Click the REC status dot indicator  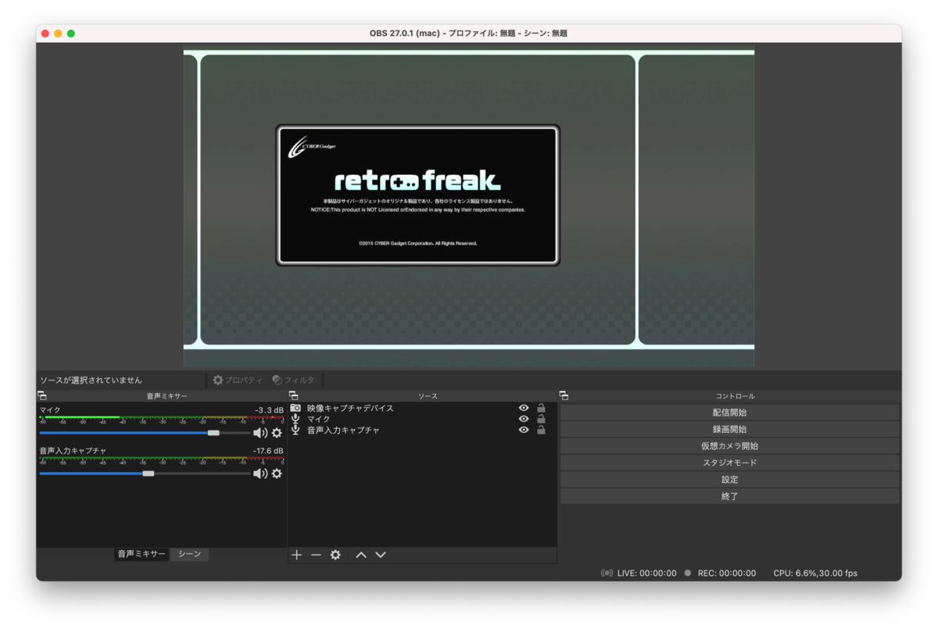688,573
